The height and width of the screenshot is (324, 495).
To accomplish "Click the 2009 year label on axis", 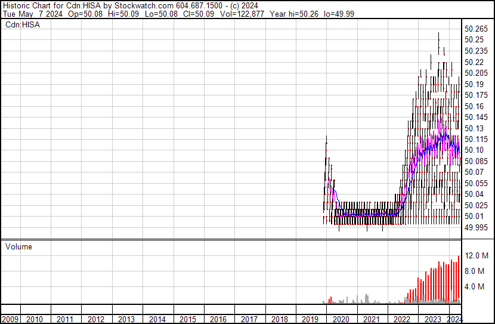I will pyautogui.click(x=10, y=319).
